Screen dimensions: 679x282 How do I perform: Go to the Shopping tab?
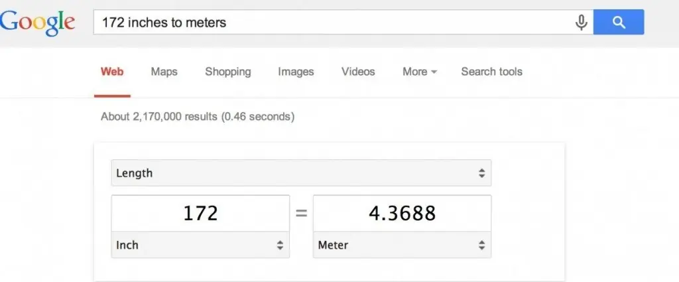tap(227, 72)
